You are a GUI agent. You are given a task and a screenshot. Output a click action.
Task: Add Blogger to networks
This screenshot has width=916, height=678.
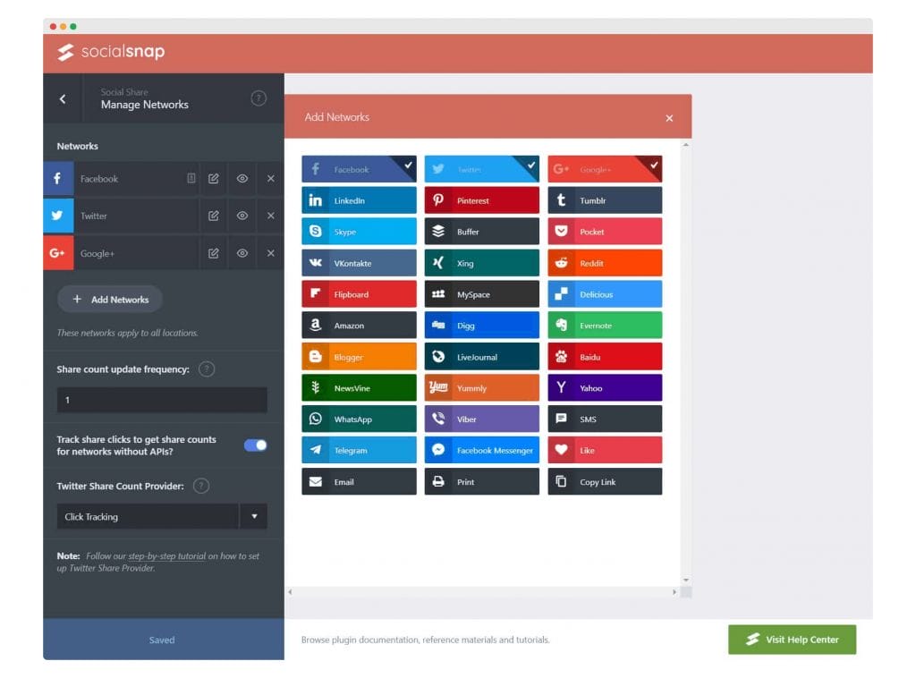tap(359, 356)
